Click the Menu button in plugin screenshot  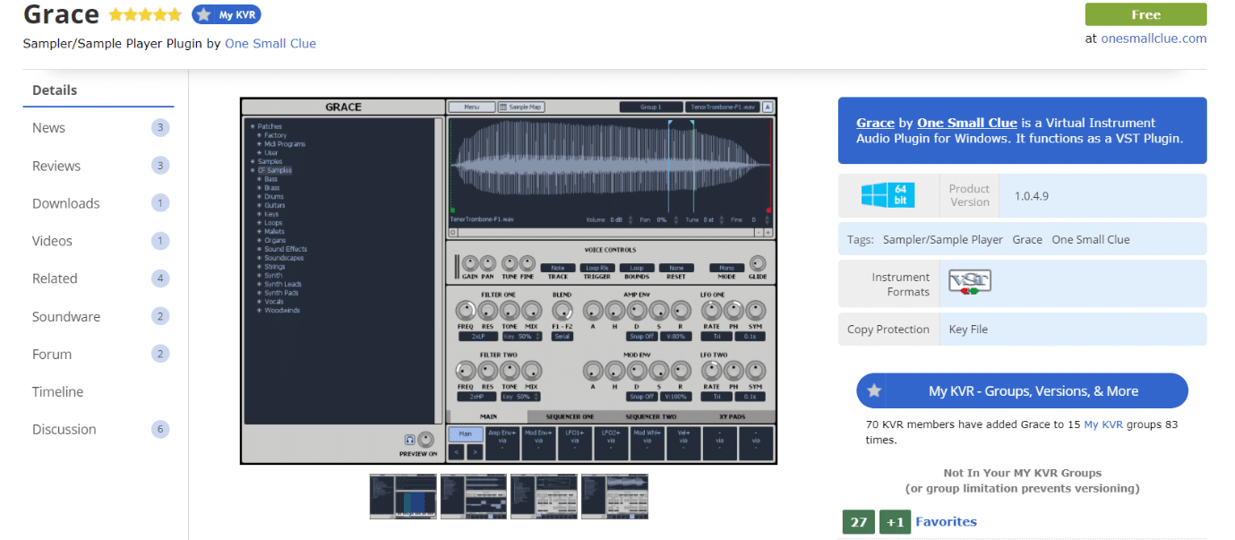pos(471,107)
